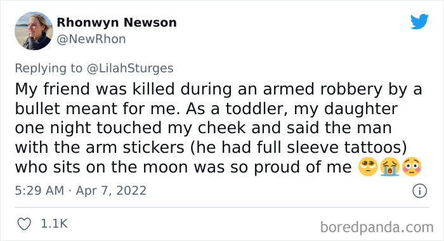Click the loudly crying emoji

(389, 167)
